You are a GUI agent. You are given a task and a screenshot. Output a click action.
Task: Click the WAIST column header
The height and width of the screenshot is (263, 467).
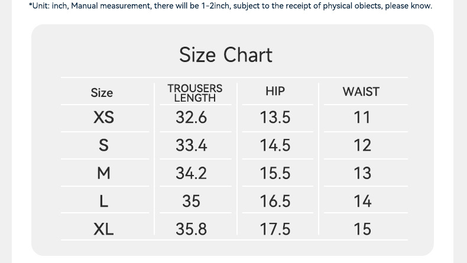tap(361, 92)
